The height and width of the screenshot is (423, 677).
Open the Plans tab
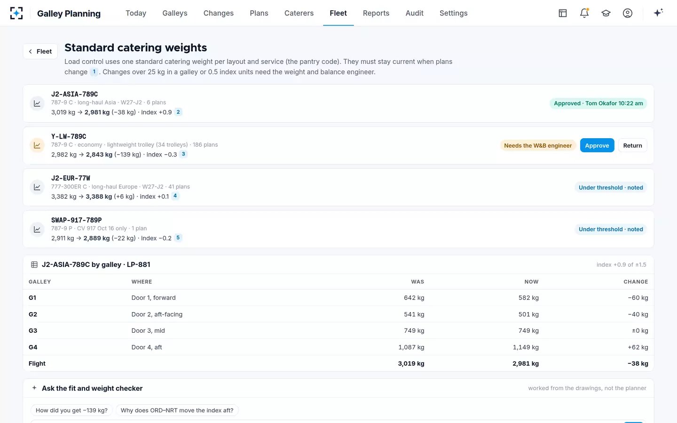tap(259, 13)
